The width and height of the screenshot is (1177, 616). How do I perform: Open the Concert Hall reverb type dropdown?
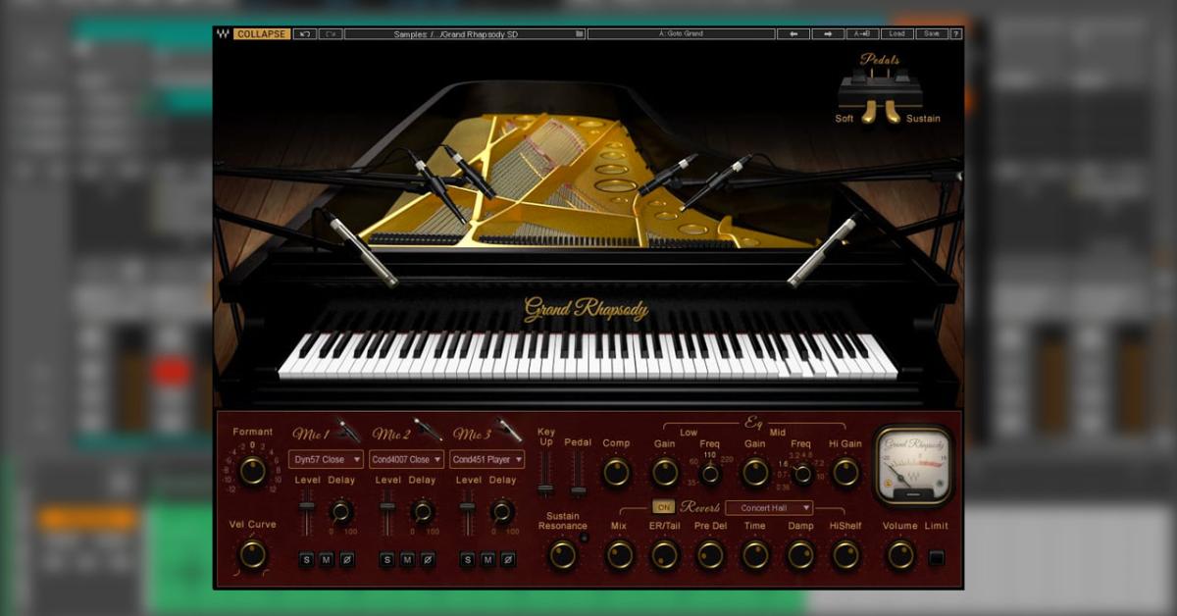coord(769,507)
